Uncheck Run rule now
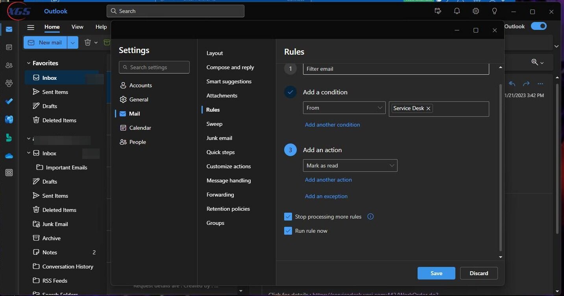 click(288, 231)
